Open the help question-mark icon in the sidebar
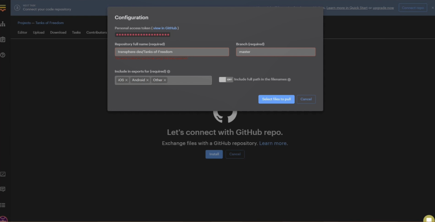 [x=3, y=55]
